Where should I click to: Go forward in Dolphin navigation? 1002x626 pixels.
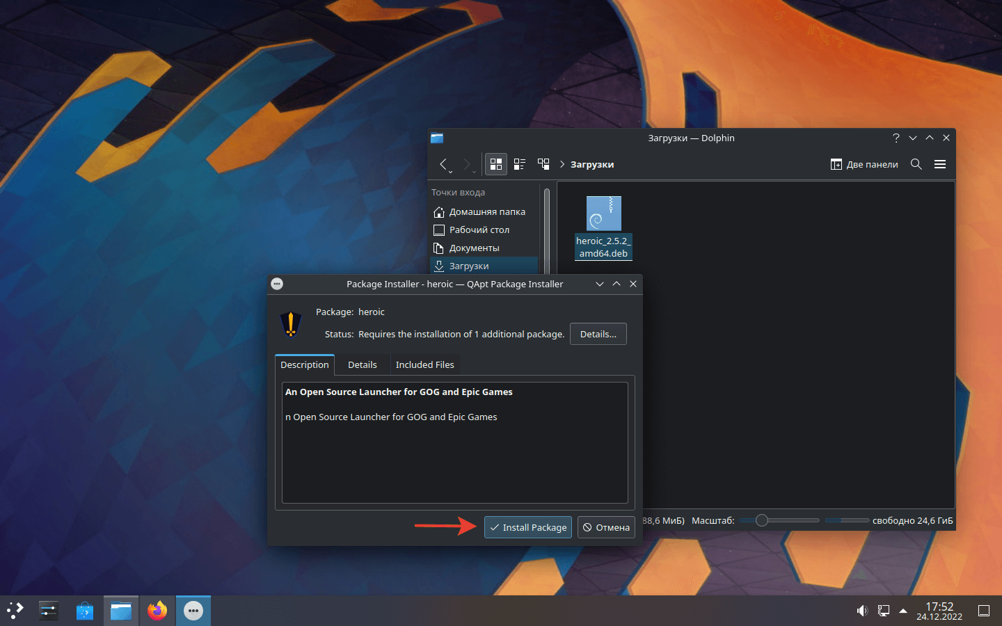[468, 164]
